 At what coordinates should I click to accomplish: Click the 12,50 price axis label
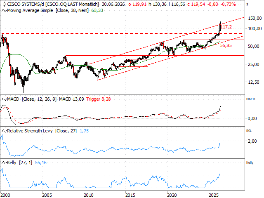254,82
